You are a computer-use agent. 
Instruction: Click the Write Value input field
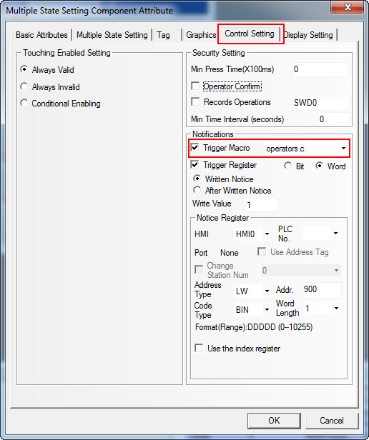tap(261, 205)
